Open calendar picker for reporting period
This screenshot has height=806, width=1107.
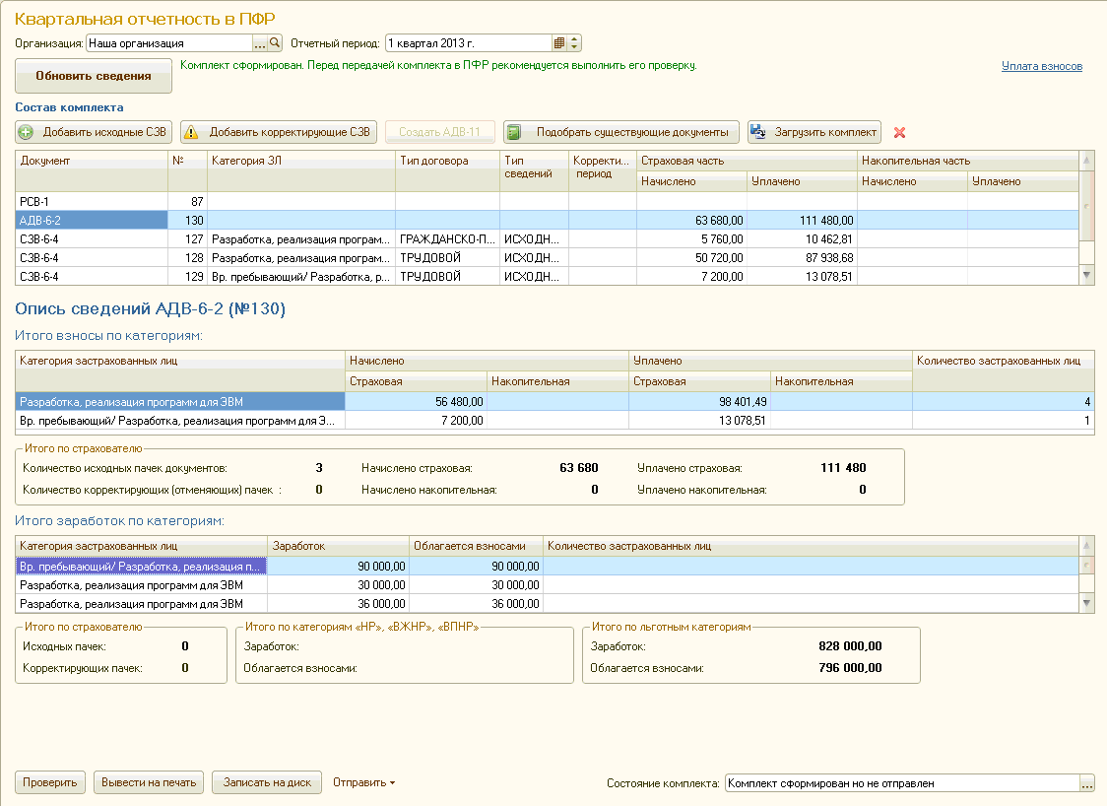(x=559, y=43)
